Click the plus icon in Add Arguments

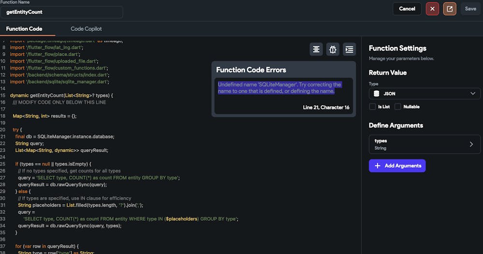tap(377, 166)
